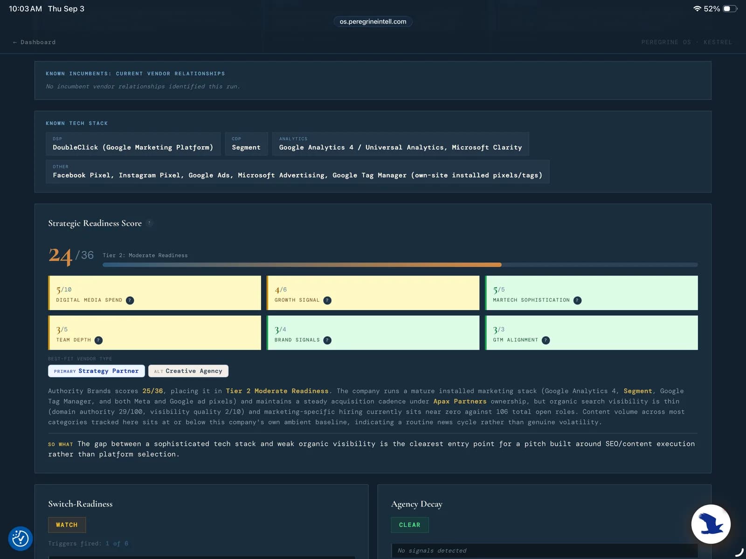Select the Primary Strategy Partner chip
Screen dimensions: 746x559
pos(97,371)
